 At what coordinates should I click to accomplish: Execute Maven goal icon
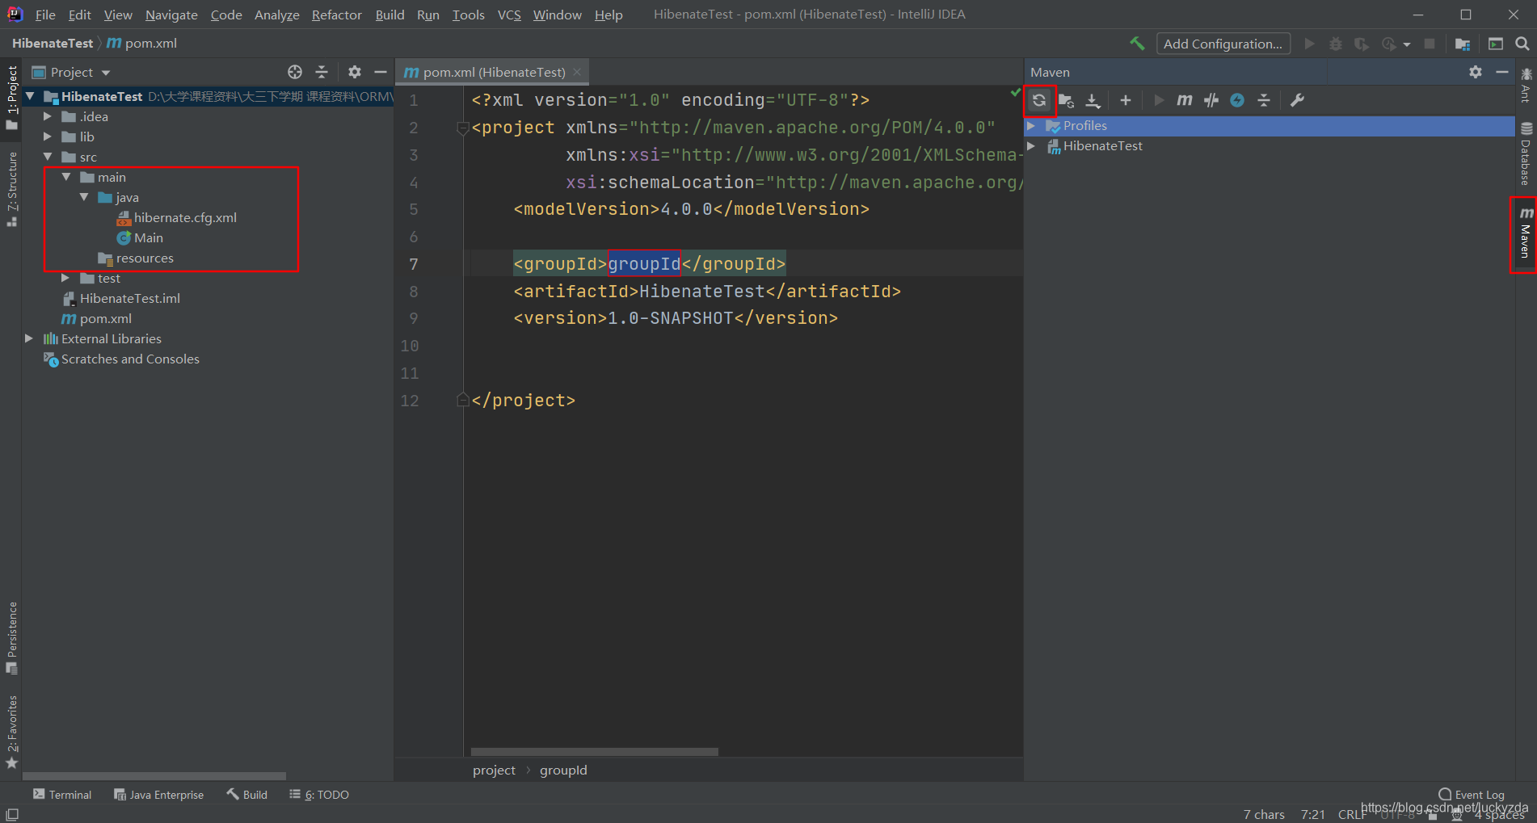(1185, 100)
